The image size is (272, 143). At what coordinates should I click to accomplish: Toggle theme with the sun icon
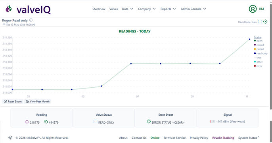[x=10, y=137]
